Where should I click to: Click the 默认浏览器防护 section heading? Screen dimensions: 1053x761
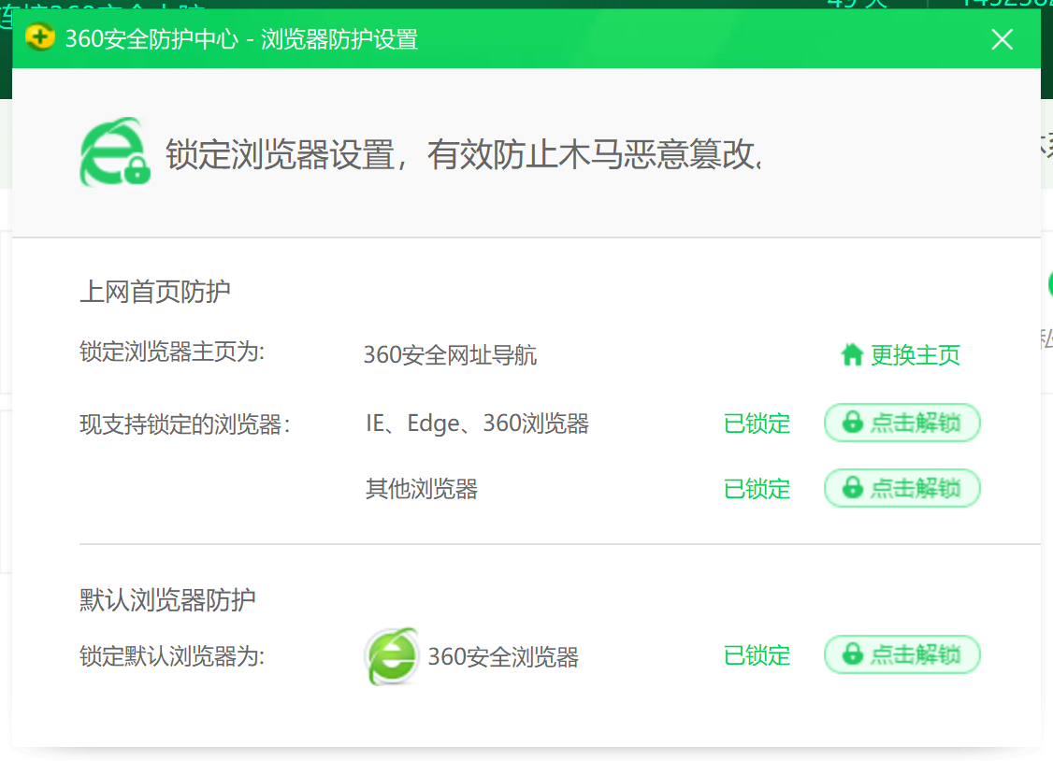point(168,600)
